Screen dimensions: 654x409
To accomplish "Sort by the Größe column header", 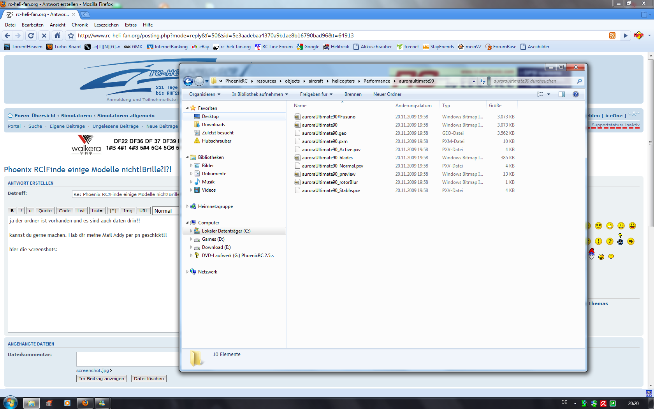I will (495, 106).
